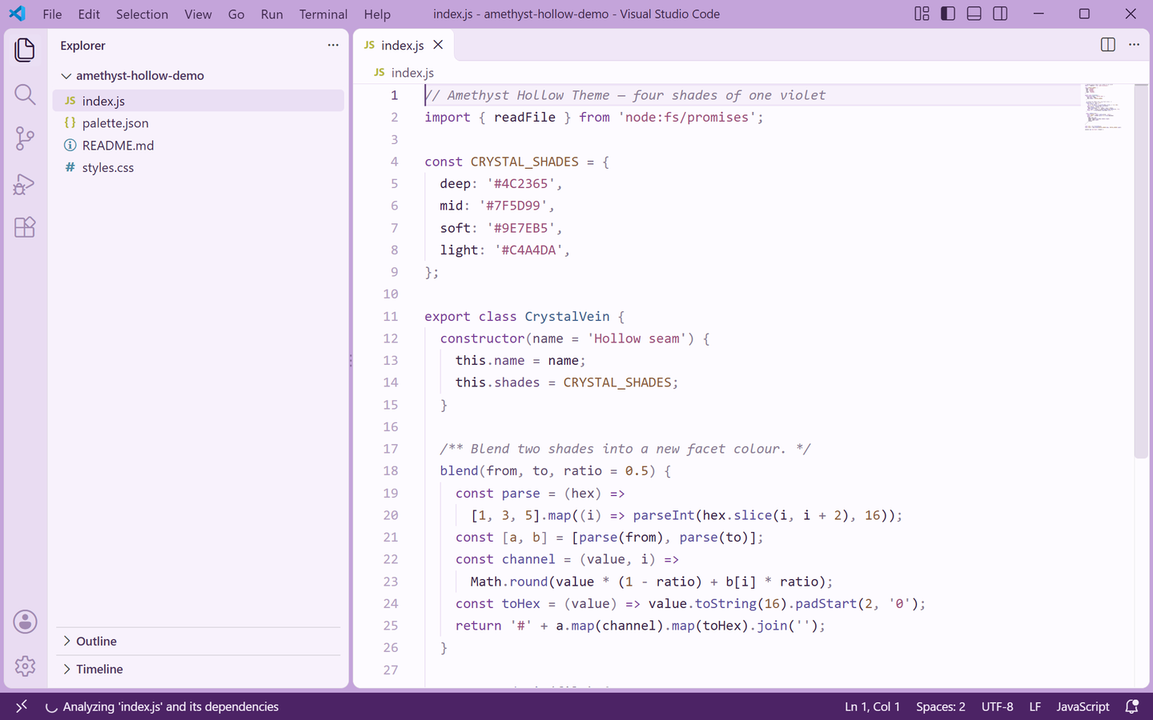The width and height of the screenshot is (1153, 720).
Task: Select the index.js editor tab
Action: pyautogui.click(x=403, y=45)
